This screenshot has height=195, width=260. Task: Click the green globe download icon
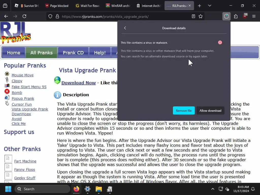click(x=57, y=80)
